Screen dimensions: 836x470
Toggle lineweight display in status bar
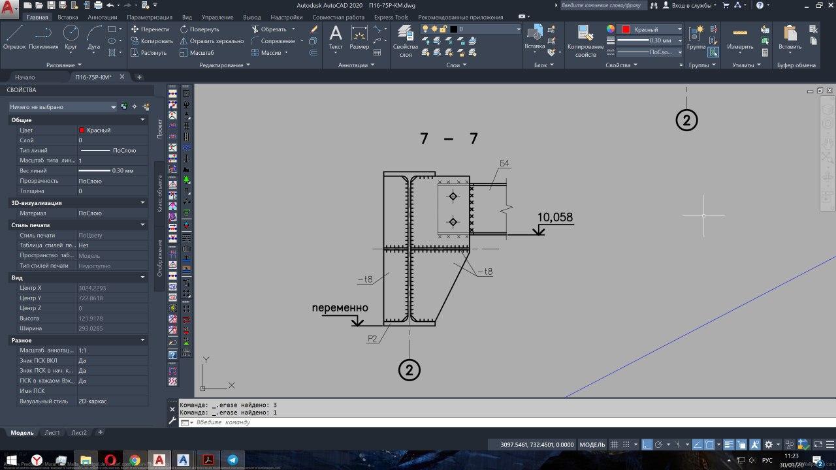728,445
